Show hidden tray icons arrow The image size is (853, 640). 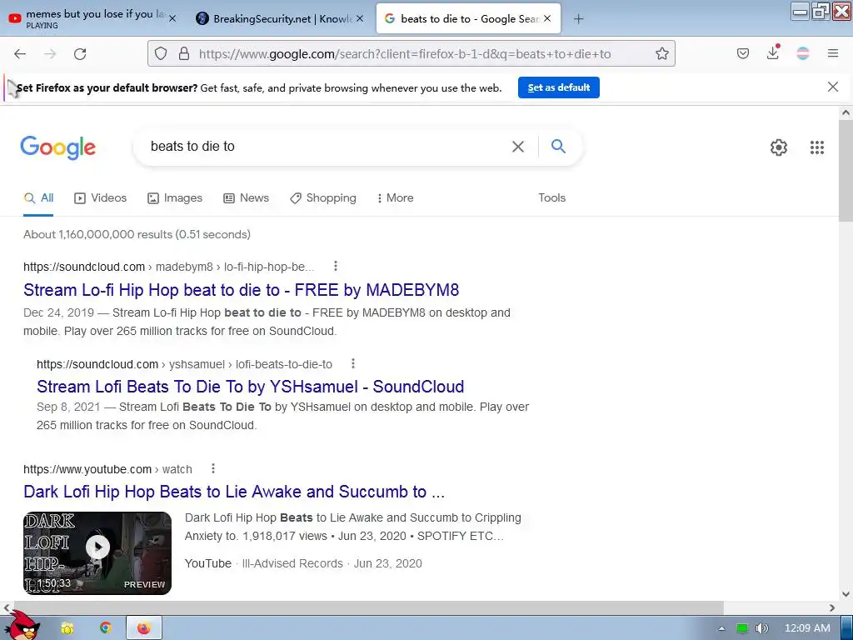tap(721, 628)
